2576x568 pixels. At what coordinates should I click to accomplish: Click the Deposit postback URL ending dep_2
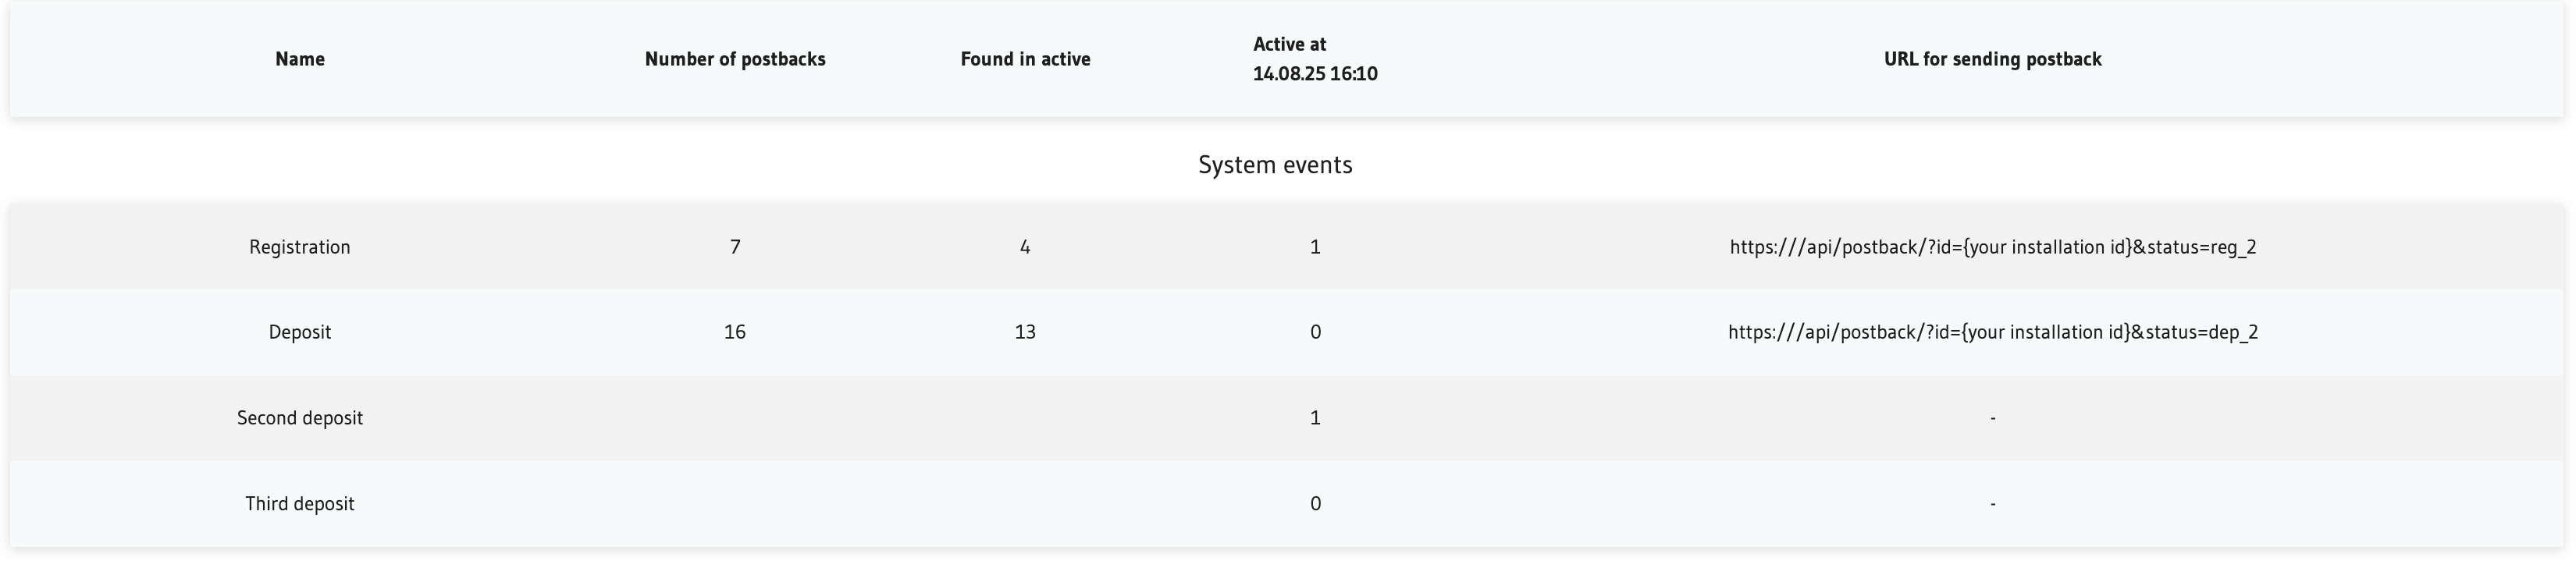1992,332
